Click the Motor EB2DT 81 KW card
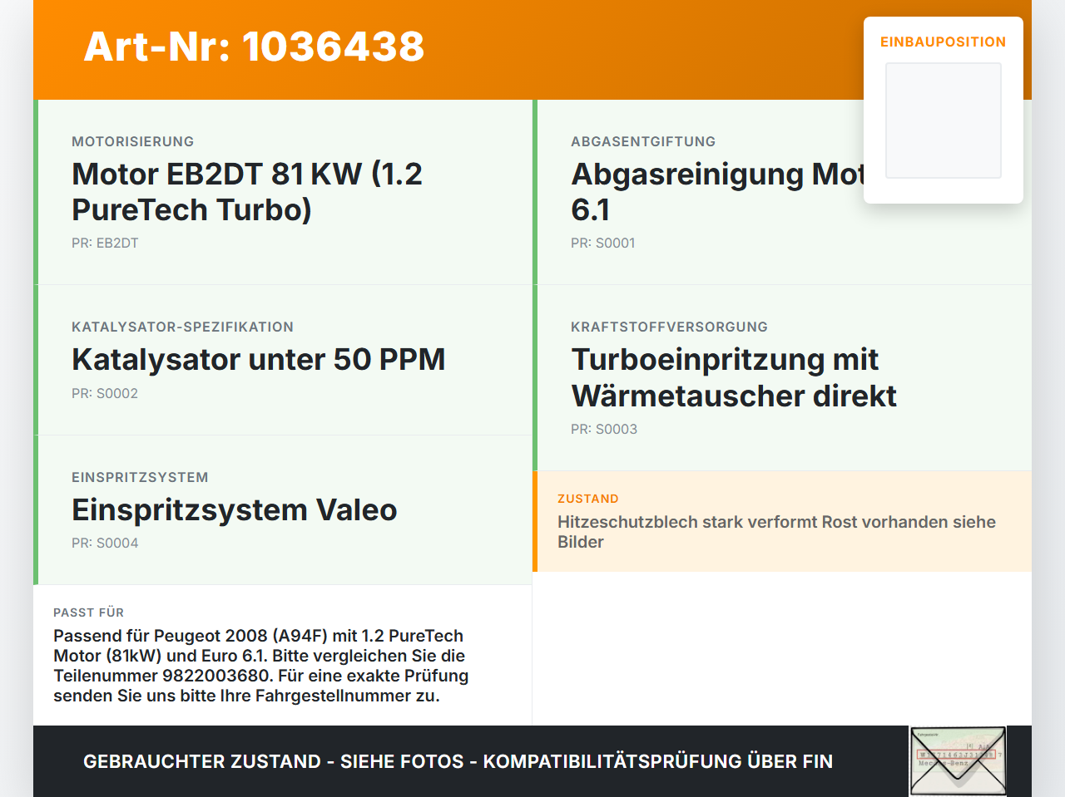The width and height of the screenshot is (1065, 797). click(283, 192)
